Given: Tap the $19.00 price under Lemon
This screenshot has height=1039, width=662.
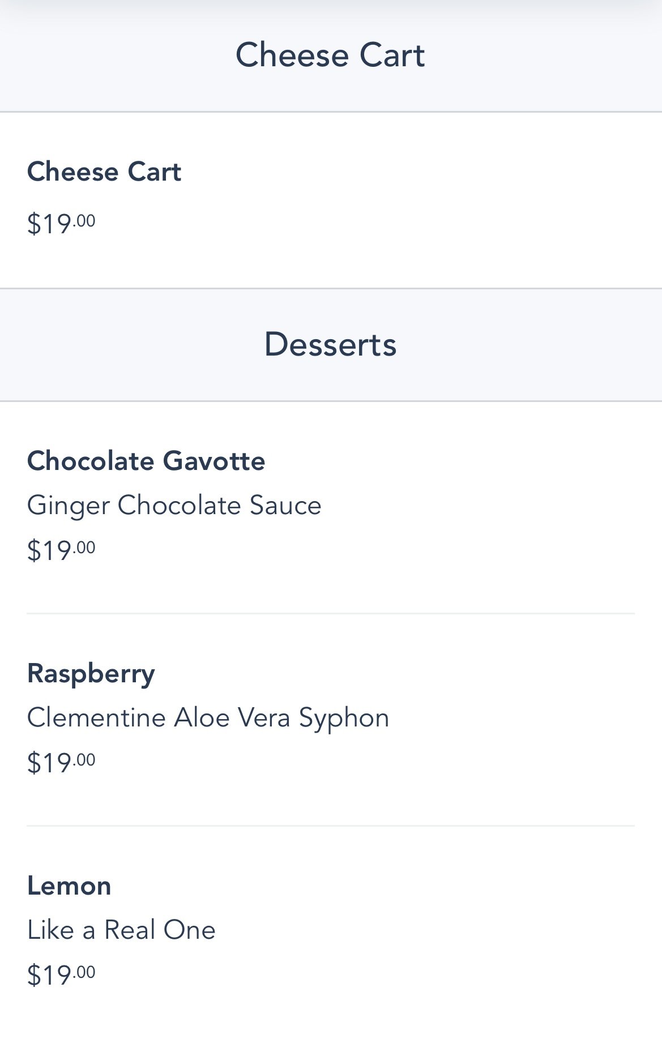Looking at the screenshot, I should click(x=61, y=975).
